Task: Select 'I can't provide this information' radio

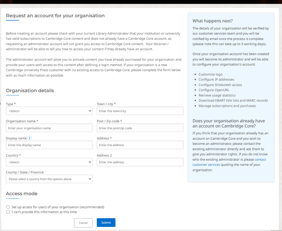Action: (8, 212)
